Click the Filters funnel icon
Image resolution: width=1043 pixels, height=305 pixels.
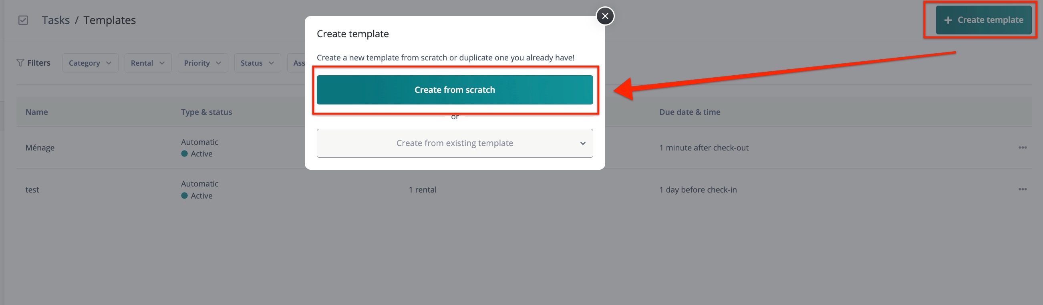pyautogui.click(x=20, y=63)
